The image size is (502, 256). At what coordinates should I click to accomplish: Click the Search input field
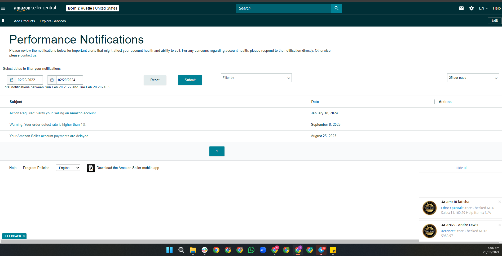pyautogui.click(x=284, y=8)
